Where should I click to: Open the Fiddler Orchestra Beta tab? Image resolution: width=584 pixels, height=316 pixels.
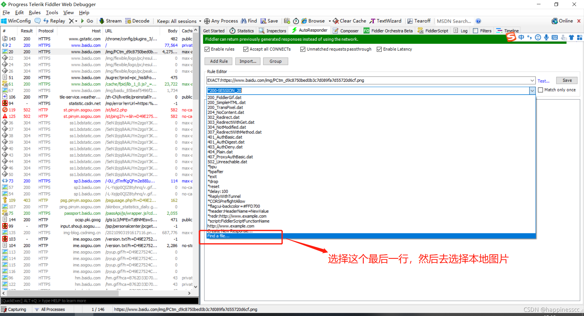point(388,31)
